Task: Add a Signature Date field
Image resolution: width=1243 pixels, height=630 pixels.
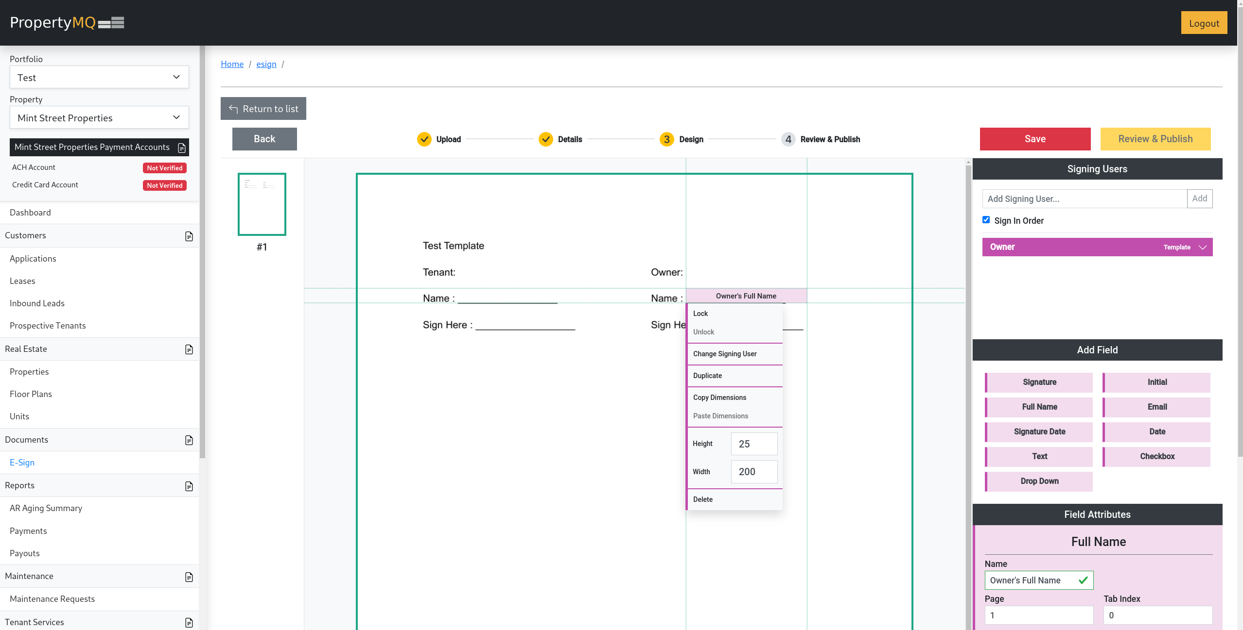Action: tap(1039, 431)
